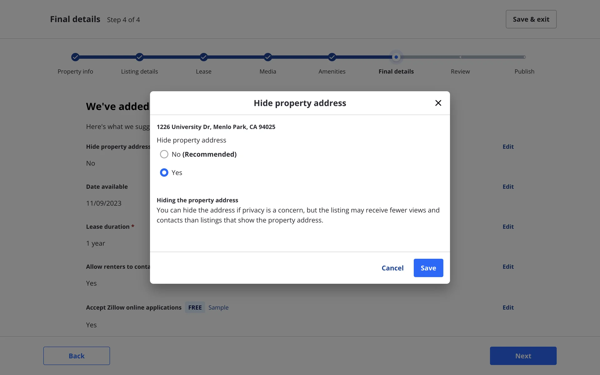The width and height of the screenshot is (600, 375).
Task: Click the Listing details step checkmark
Action: [139, 57]
